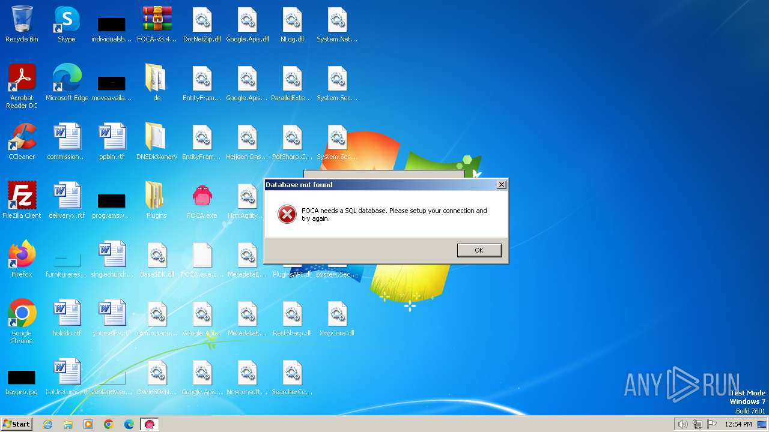Open the clock showing 12:54 PM
The width and height of the screenshot is (769, 432).
point(738,424)
